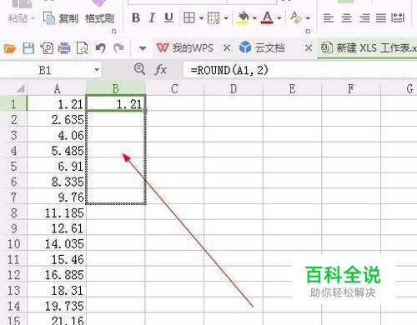Apply red font color
The height and width of the screenshot is (325, 417).
pos(267,18)
